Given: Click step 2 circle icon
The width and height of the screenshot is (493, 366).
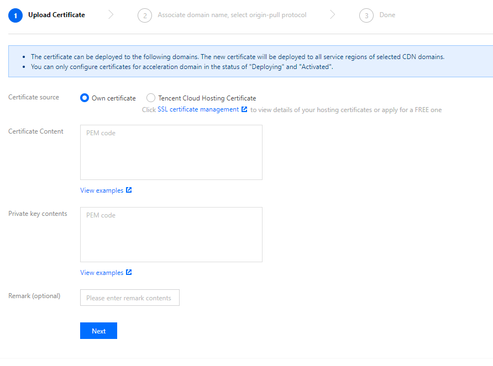Looking at the screenshot, I should pyautogui.click(x=145, y=15).
